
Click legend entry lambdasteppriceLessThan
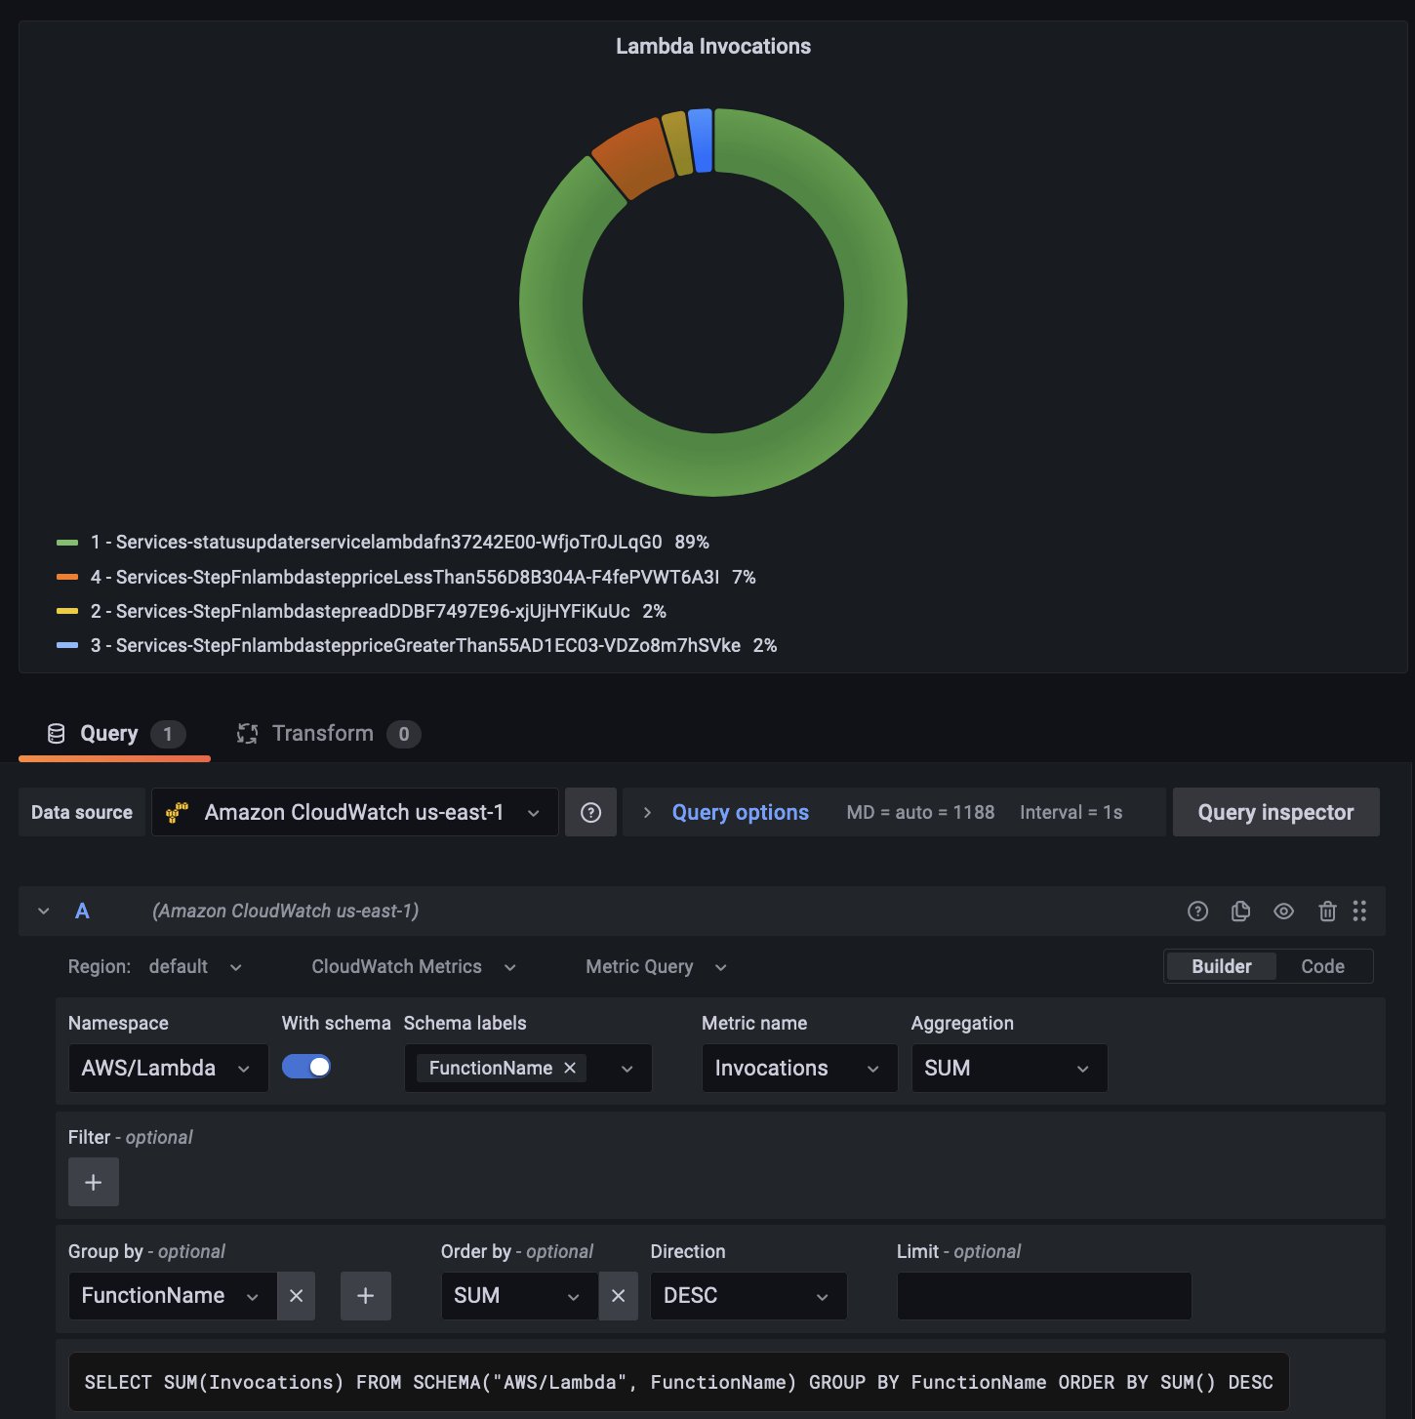point(405,577)
